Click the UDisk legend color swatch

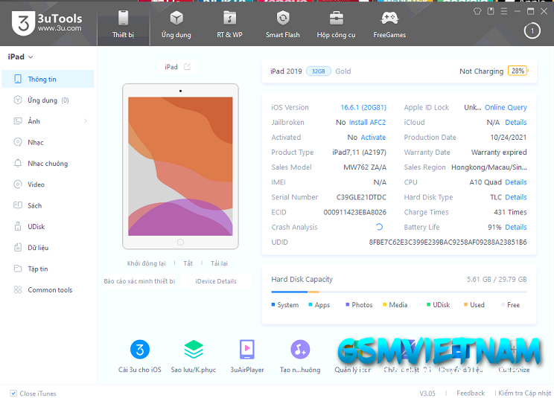click(428, 304)
